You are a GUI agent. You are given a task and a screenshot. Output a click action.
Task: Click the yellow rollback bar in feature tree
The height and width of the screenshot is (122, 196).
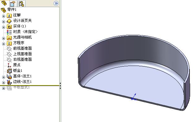pyautogui.click(x=30, y=85)
